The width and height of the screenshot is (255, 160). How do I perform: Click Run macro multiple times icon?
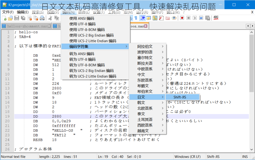point(201,18)
